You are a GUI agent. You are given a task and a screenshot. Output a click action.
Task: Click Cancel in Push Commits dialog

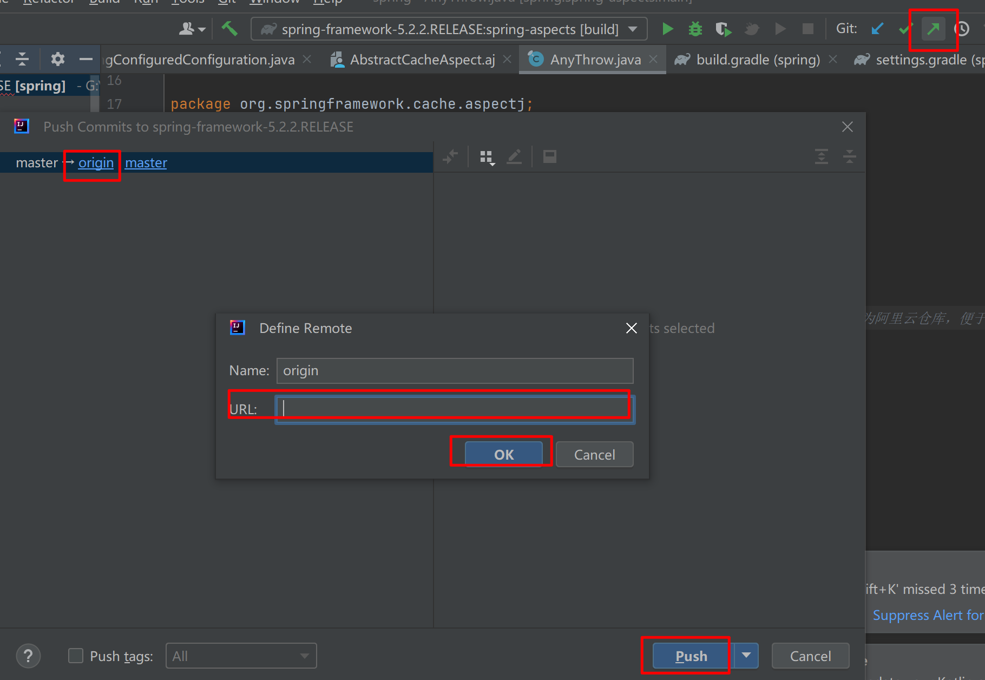tap(810, 656)
